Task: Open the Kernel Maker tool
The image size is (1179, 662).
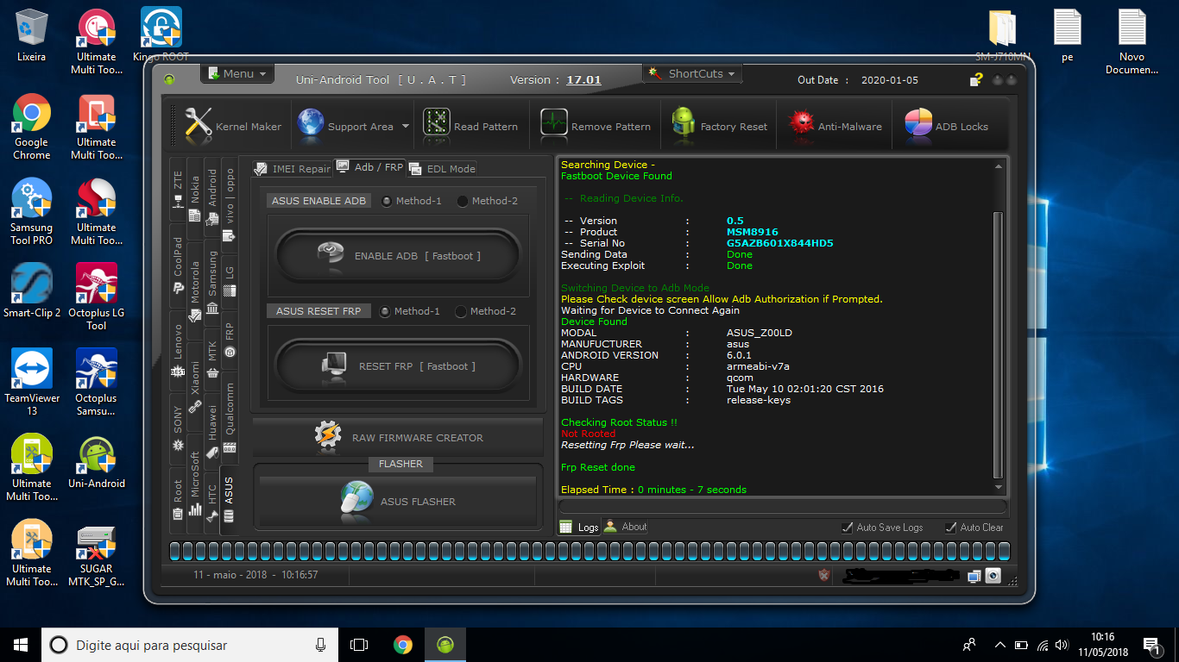Action: pos(232,126)
